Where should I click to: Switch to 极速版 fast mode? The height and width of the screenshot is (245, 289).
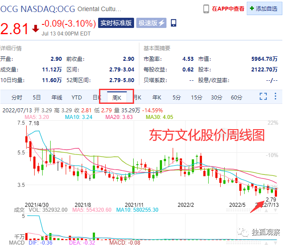pyautogui.click(x=151, y=23)
